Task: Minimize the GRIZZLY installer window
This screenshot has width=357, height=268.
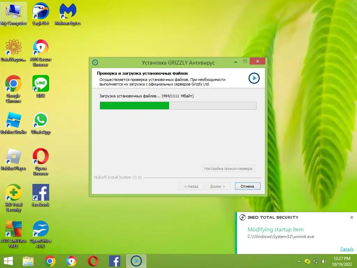Action: 236,61
